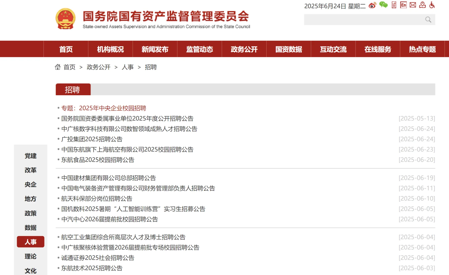
Task: Open the WeChat icon link
Action: (x=383, y=5)
